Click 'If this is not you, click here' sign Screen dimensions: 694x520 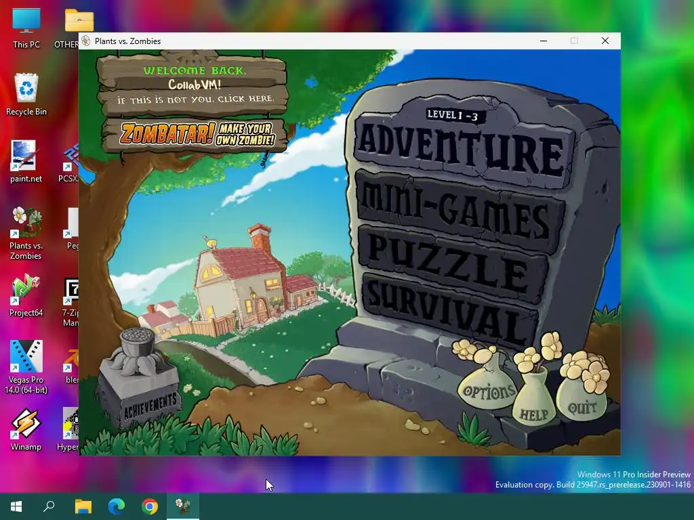pos(195,100)
